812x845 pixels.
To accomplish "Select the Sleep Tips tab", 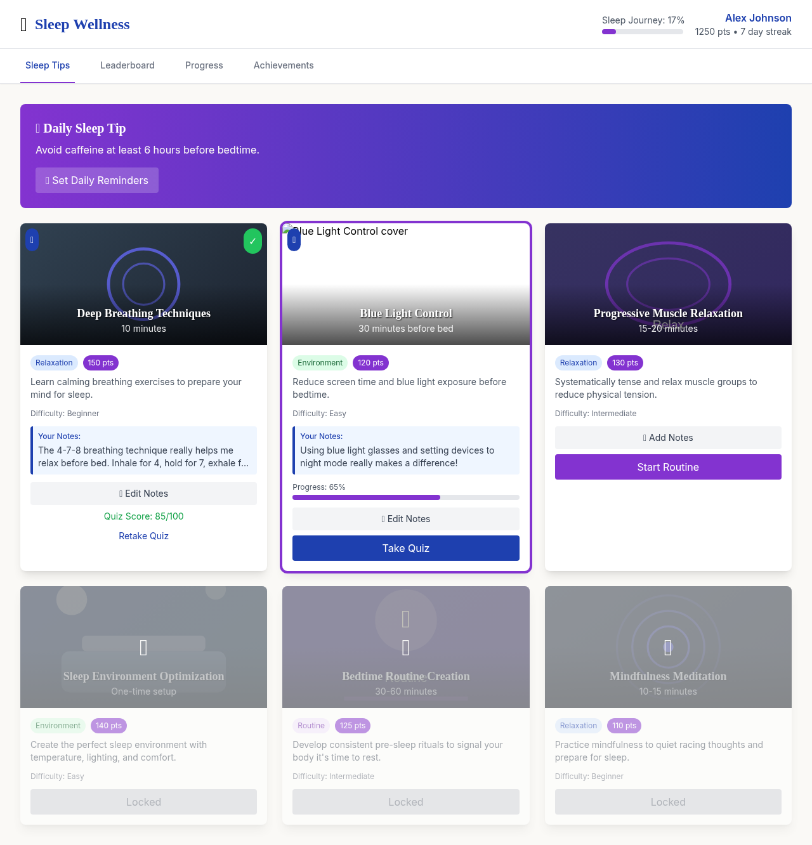I will point(48,65).
